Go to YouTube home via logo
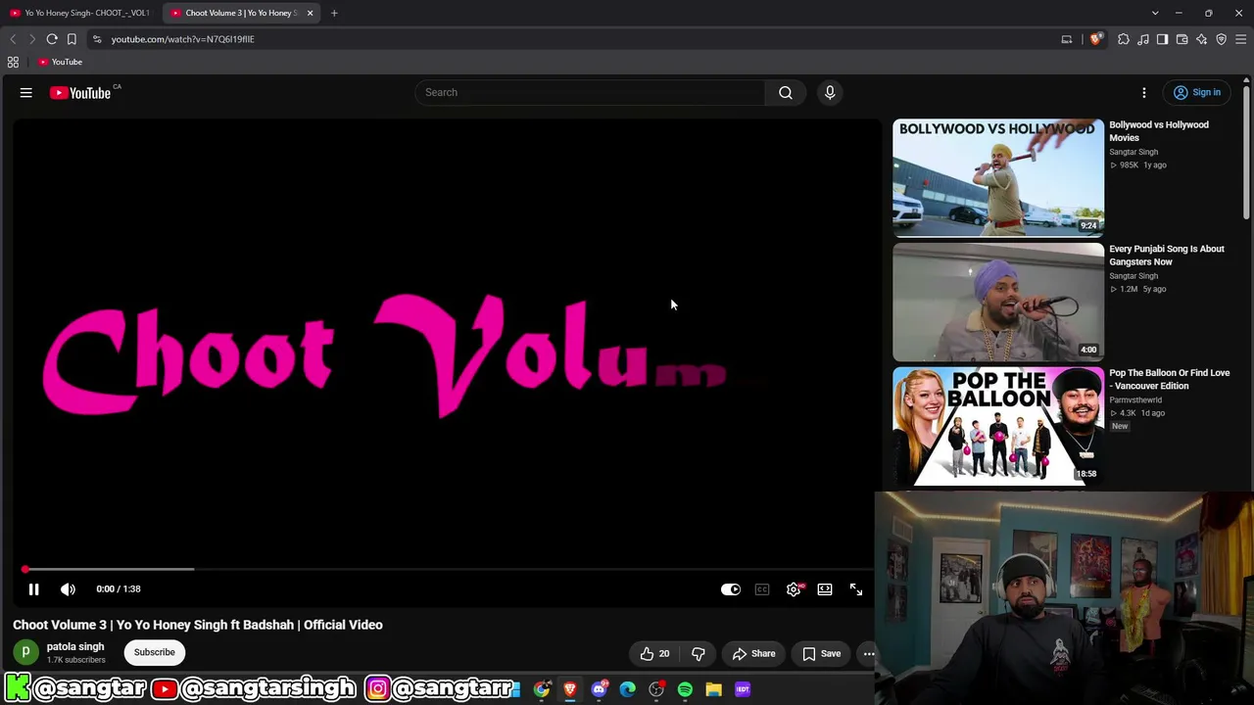 click(81, 93)
